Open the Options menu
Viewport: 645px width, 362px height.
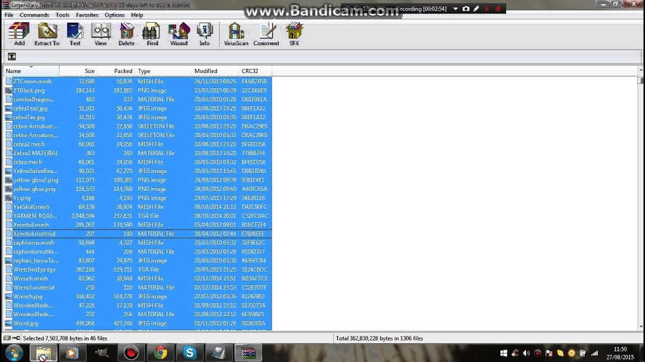(114, 15)
